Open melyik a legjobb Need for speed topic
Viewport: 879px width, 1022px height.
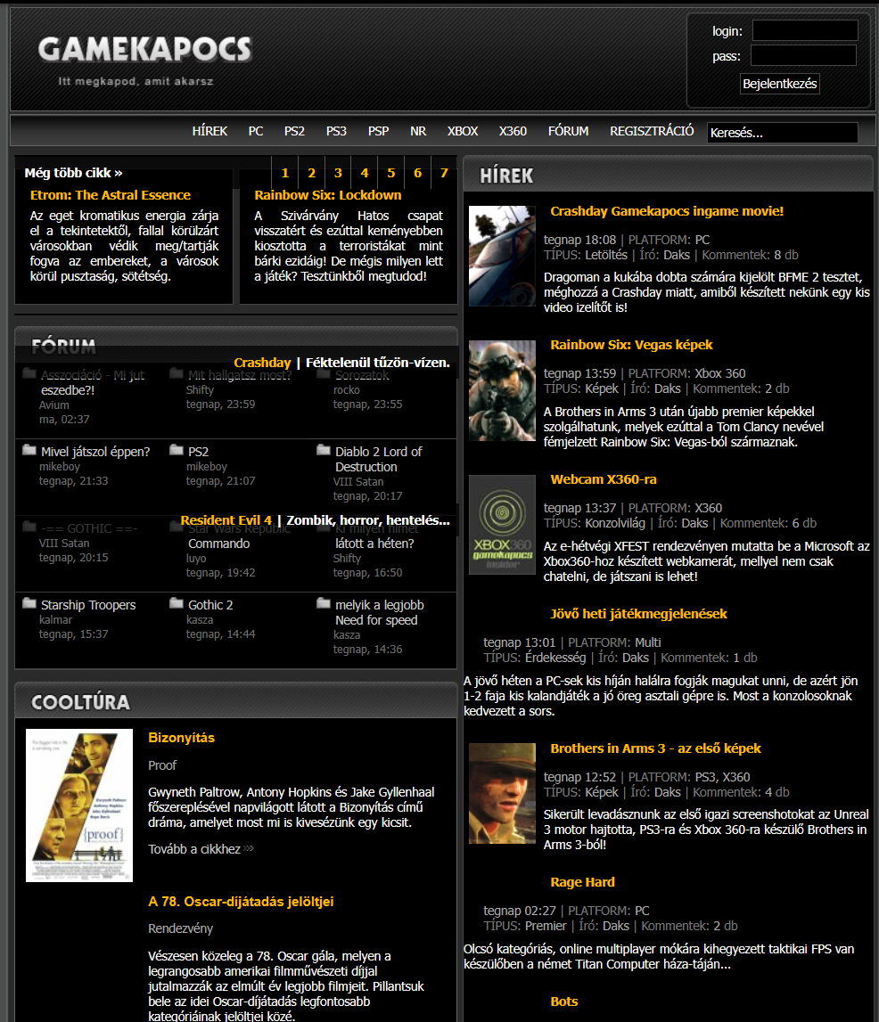(380, 612)
